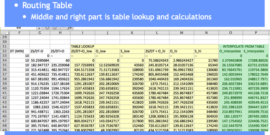This screenshot has width=270, height=135.
Task: Select column F header
Action: (x=19, y=33)
